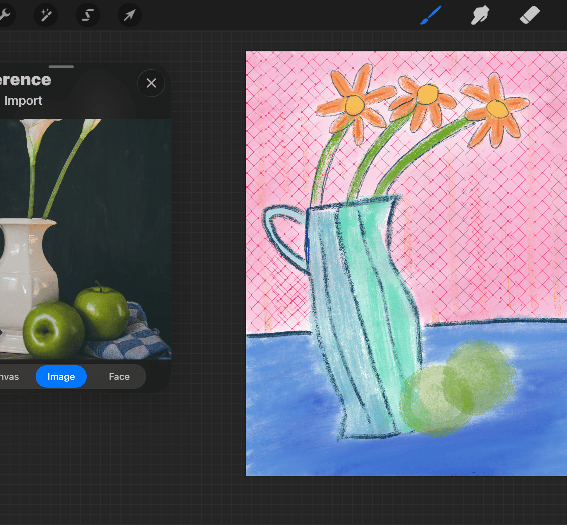Close the Reference panel
Viewport: 567px width, 525px height.
pyautogui.click(x=151, y=83)
